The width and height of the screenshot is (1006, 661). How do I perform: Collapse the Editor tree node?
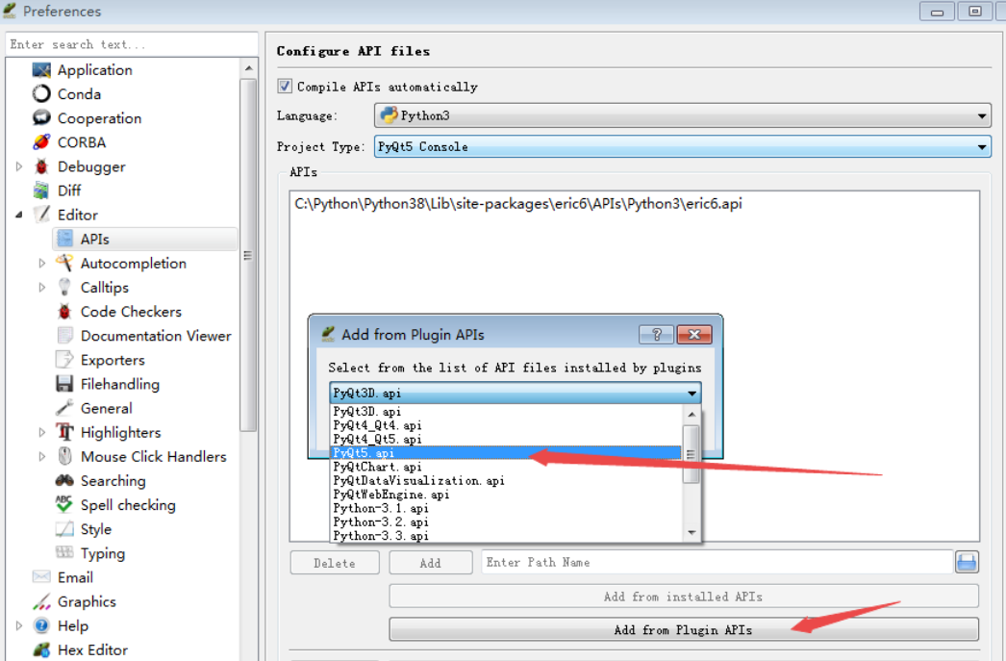(x=19, y=215)
